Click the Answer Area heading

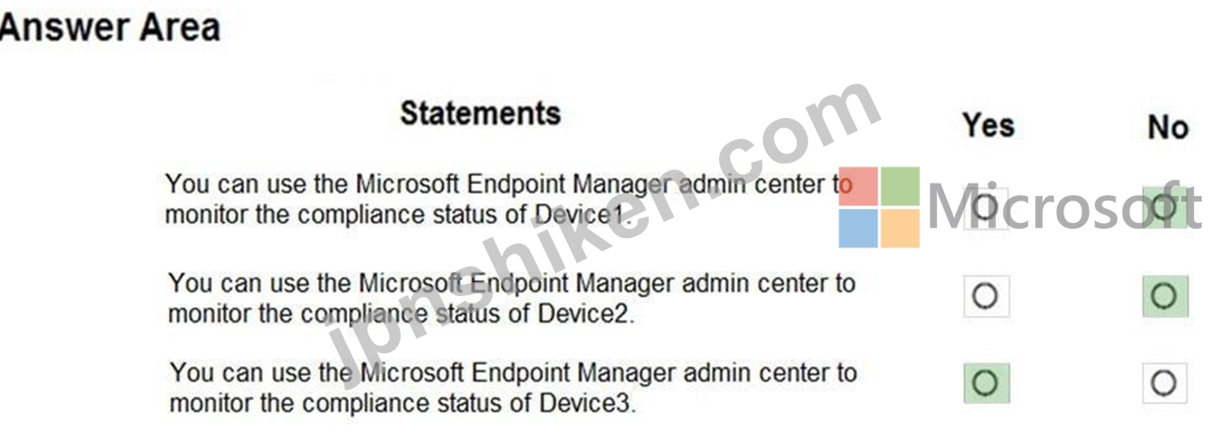109,27
